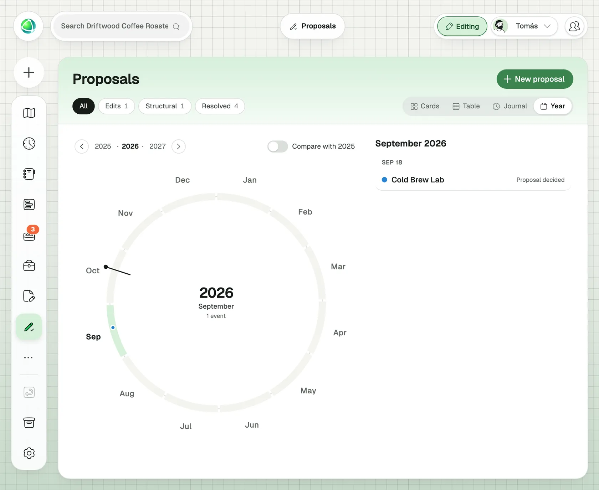Image resolution: width=599 pixels, height=490 pixels.
Task: Open the document edit icon in sidebar
Action: (x=29, y=296)
